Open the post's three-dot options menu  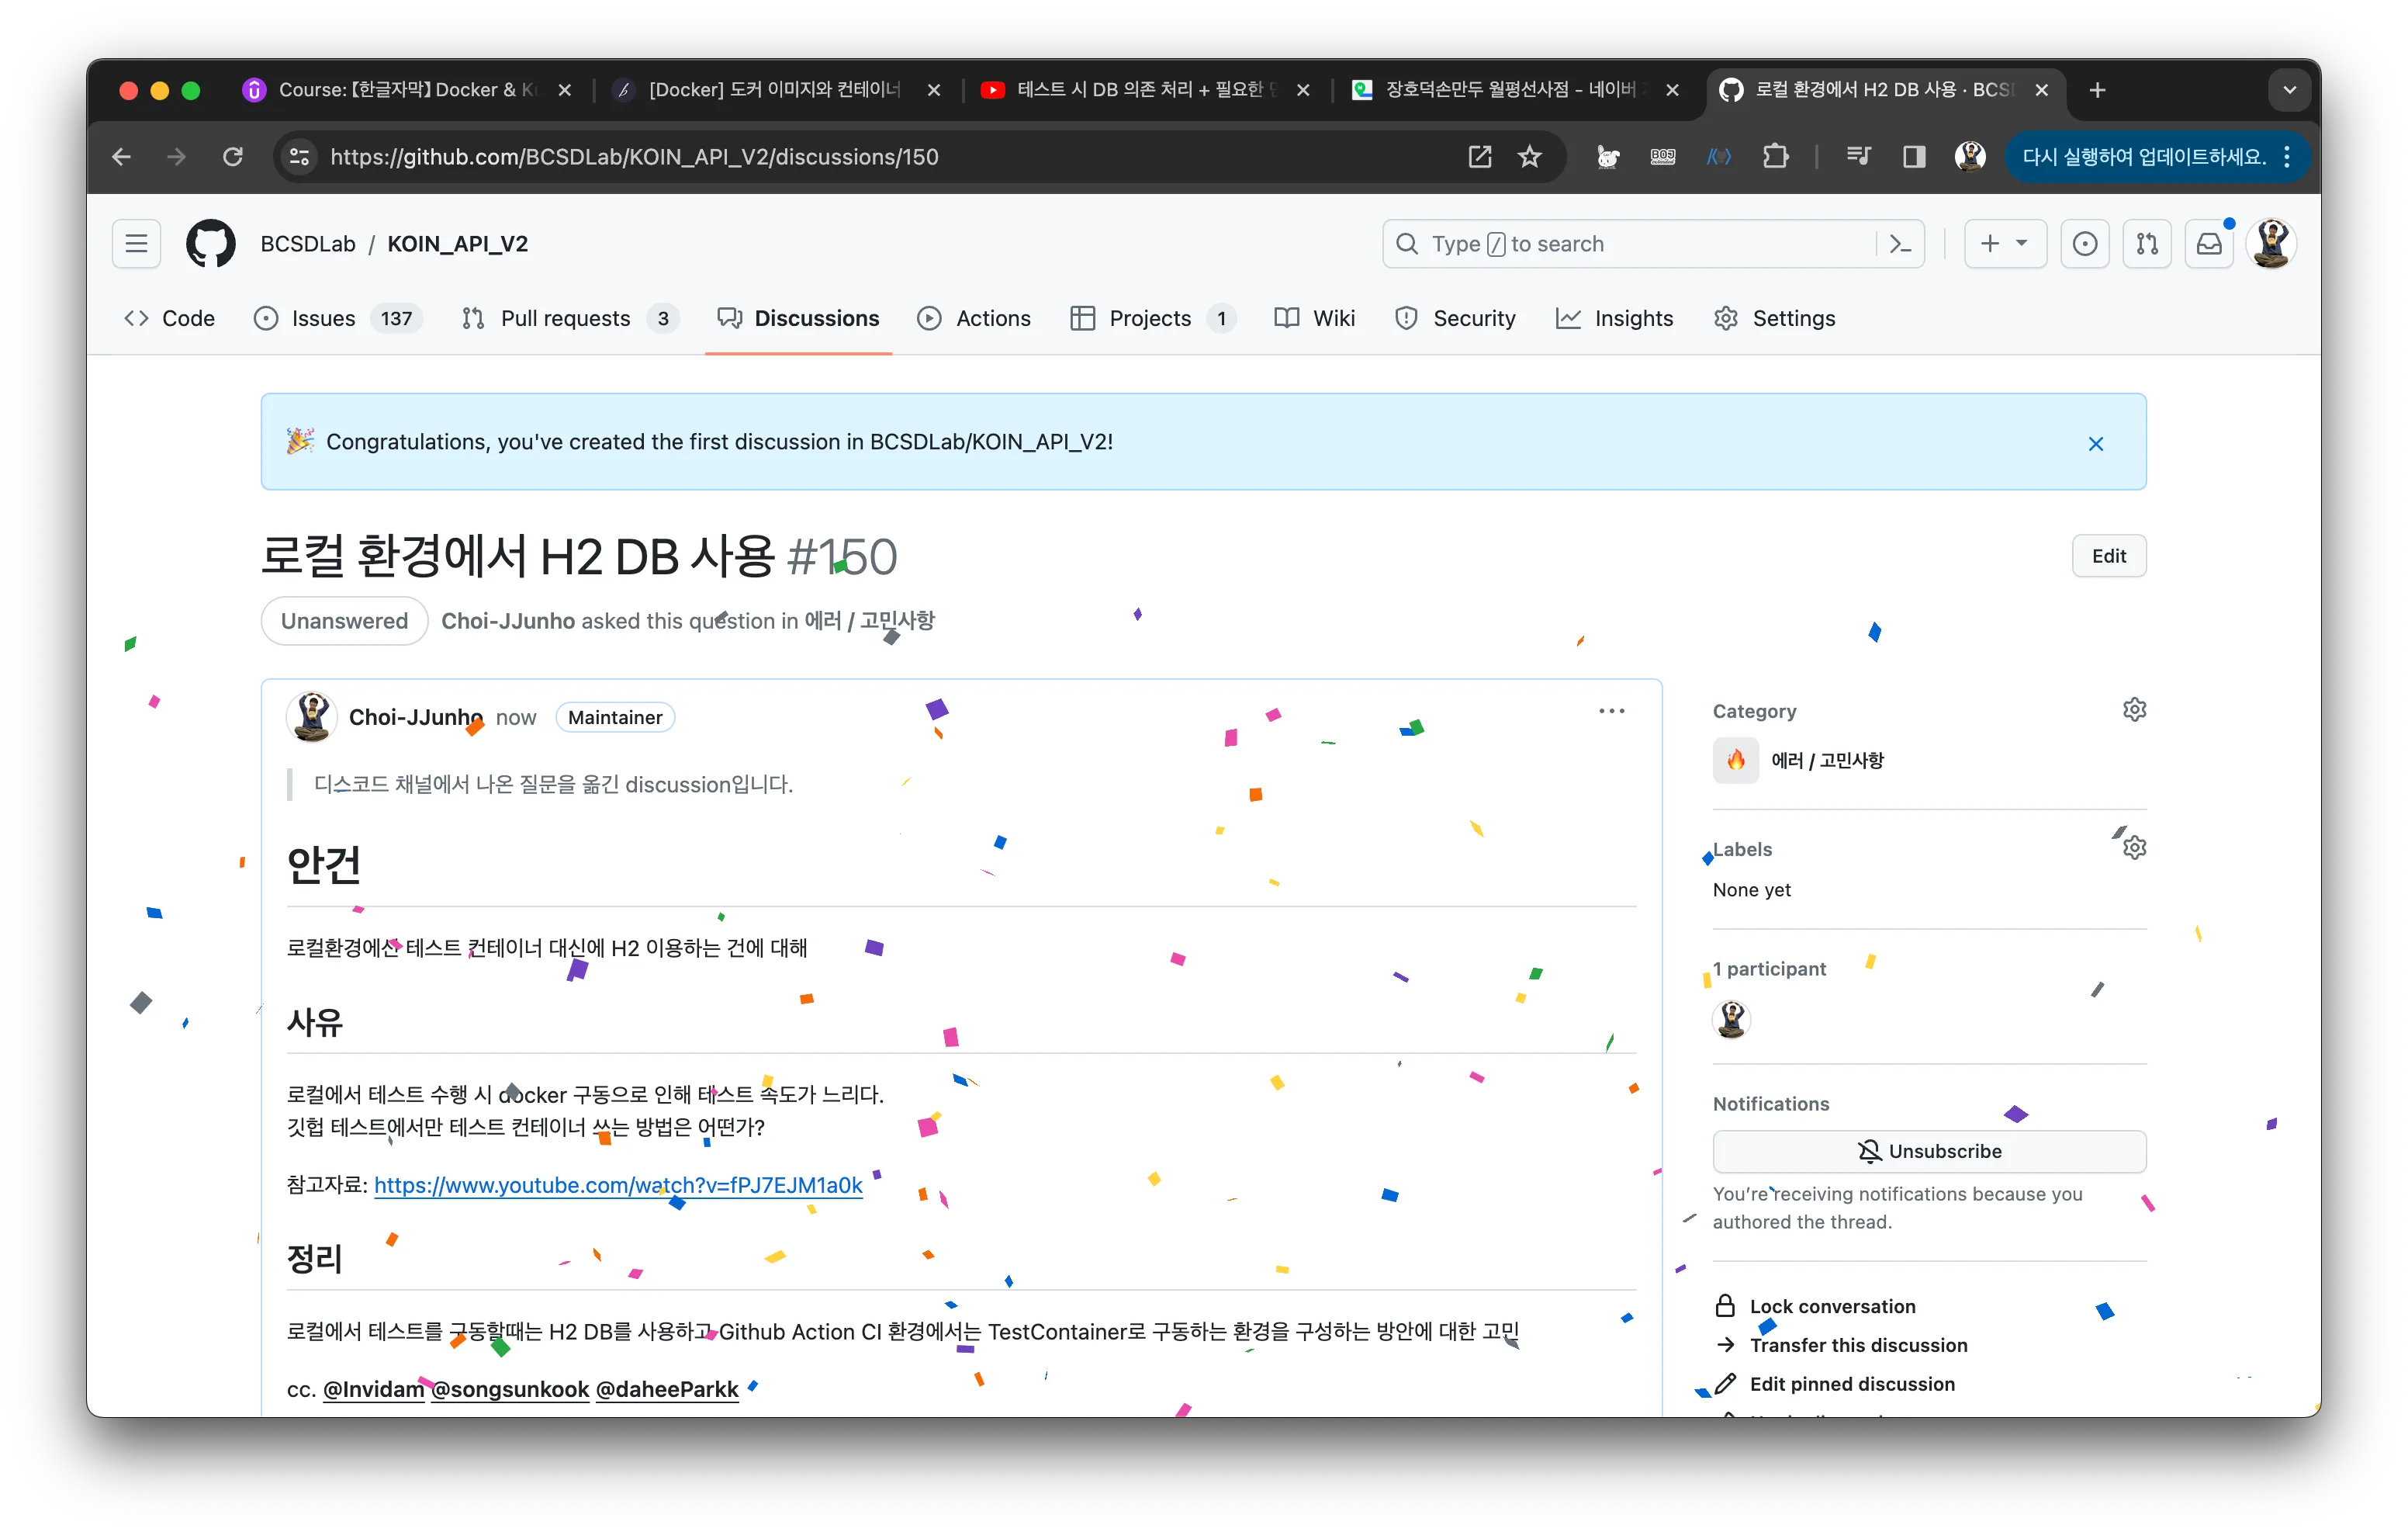pos(1611,712)
